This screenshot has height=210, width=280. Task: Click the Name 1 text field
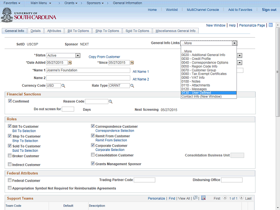[x=88, y=70]
